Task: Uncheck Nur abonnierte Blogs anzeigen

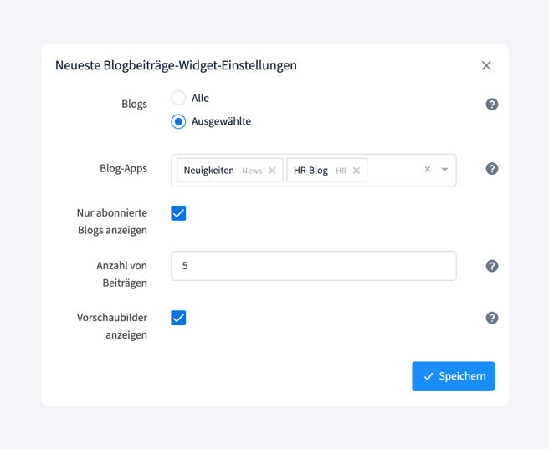Action: [x=178, y=213]
